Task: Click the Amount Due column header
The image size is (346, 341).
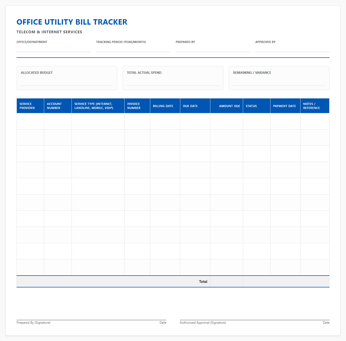Action: click(x=227, y=106)
